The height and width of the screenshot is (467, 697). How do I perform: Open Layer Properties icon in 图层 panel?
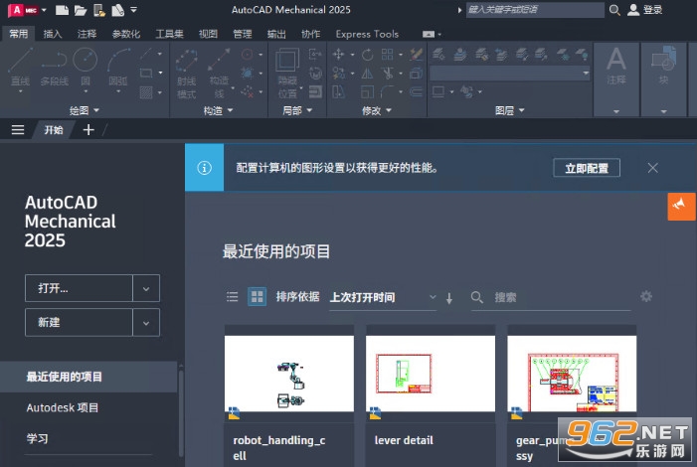438,55
